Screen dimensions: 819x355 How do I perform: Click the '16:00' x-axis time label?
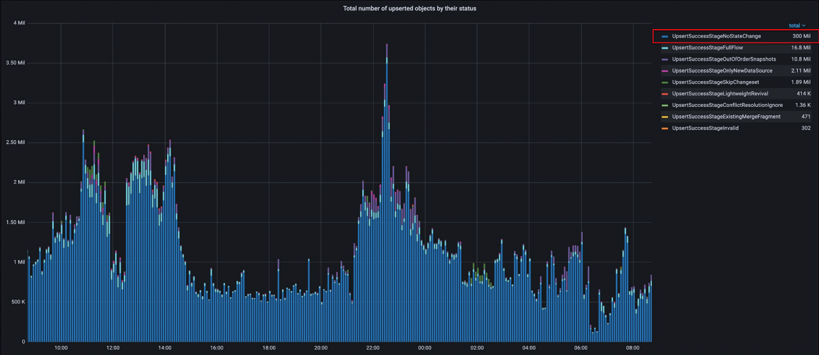click(x=217, y=348)
